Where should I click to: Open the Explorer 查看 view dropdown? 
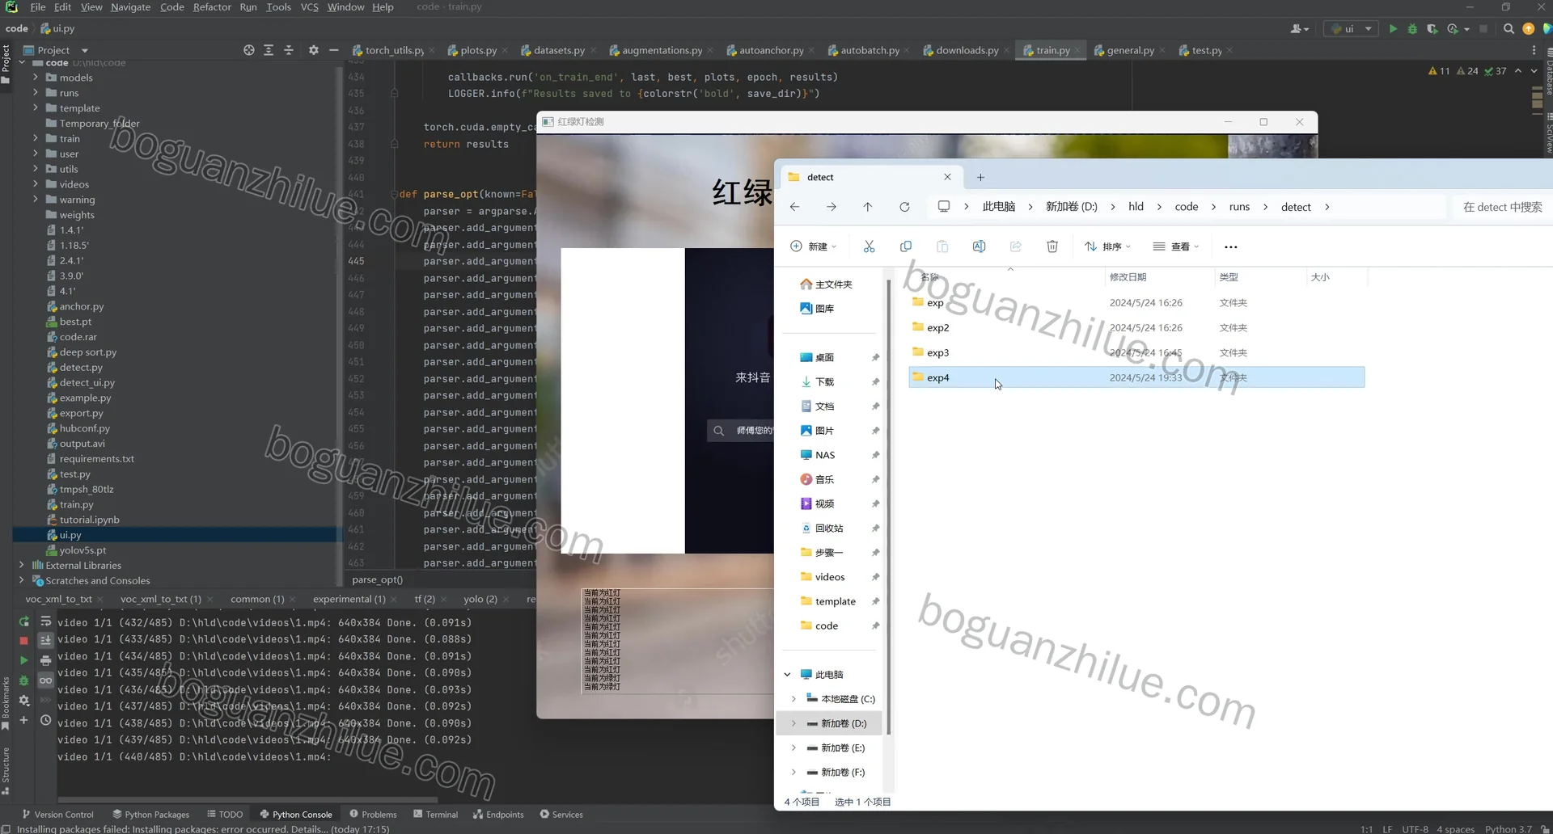pos(1176,246)
